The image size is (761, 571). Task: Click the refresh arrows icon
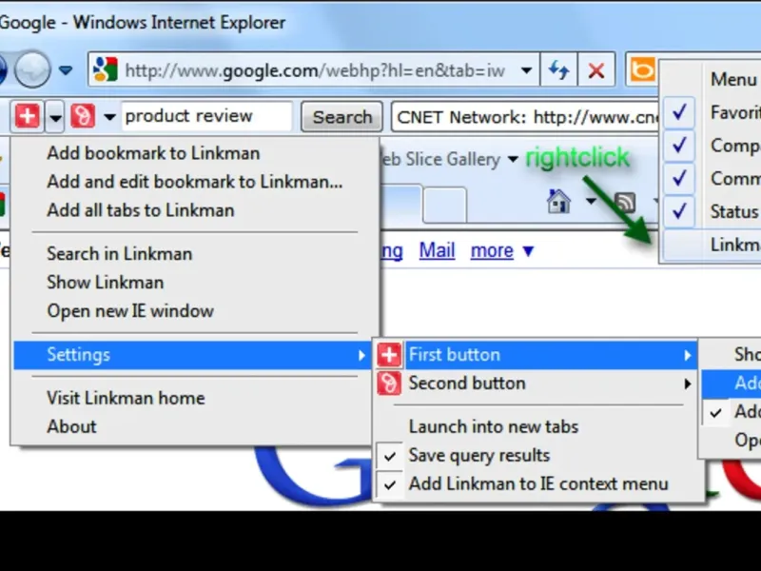[558, 70]
